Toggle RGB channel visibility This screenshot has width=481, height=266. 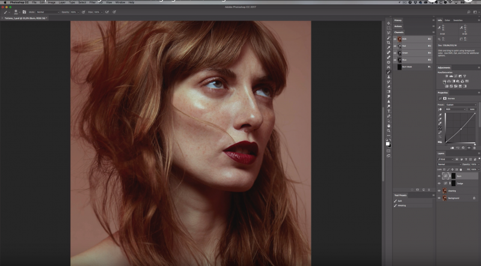tap(395, 39)
